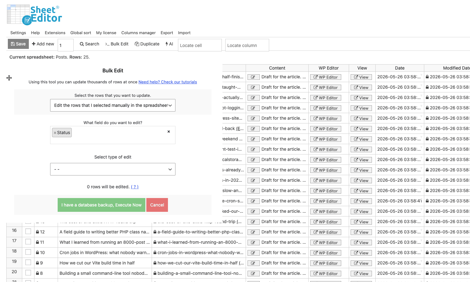
Task: Tick the checkbox for row 19
Action: [x=28, y=262]
